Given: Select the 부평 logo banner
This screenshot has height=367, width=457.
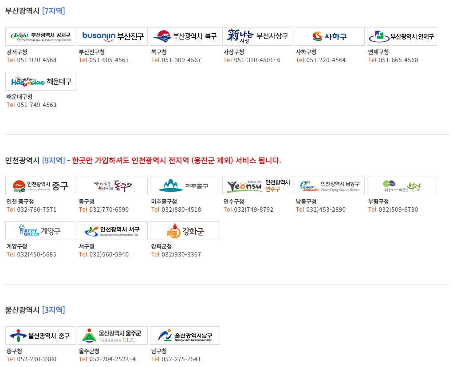Looking at the screenshot, I should [x=402, y=186].
